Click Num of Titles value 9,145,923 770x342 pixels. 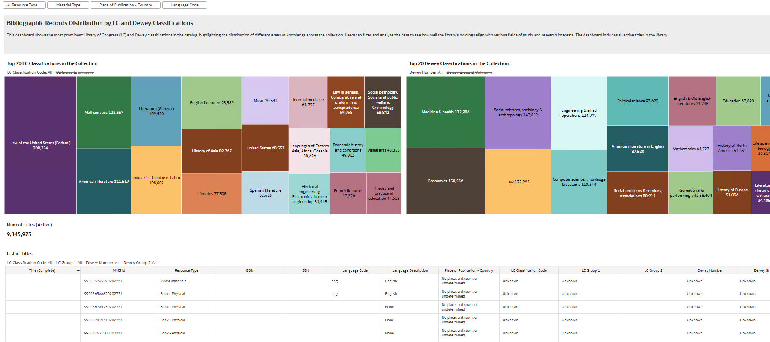coord(19,234)
